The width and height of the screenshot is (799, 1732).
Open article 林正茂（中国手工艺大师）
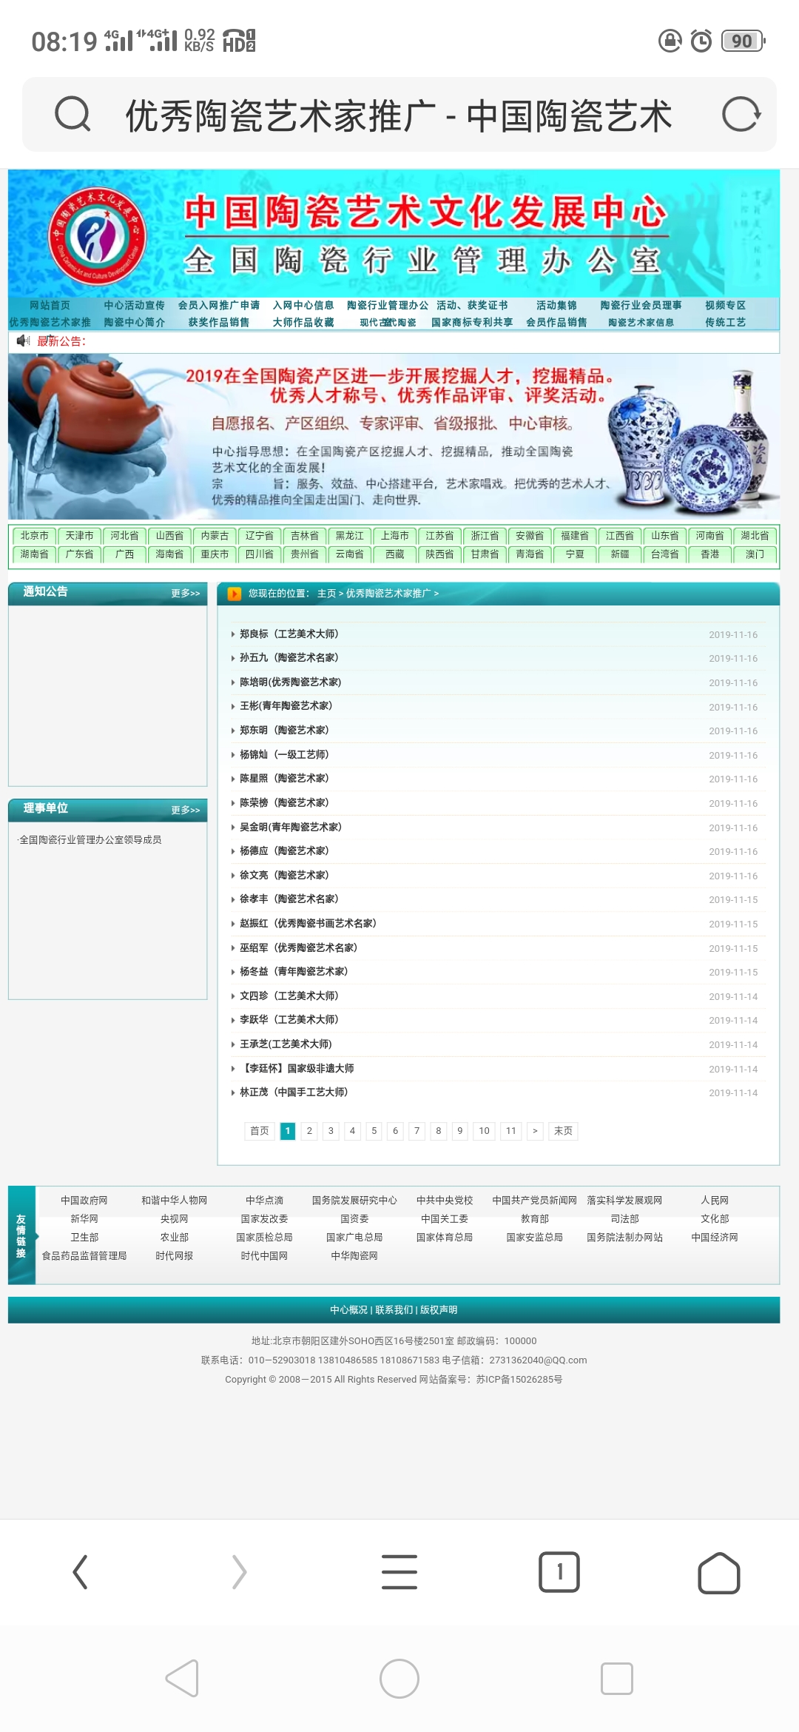294,1092
